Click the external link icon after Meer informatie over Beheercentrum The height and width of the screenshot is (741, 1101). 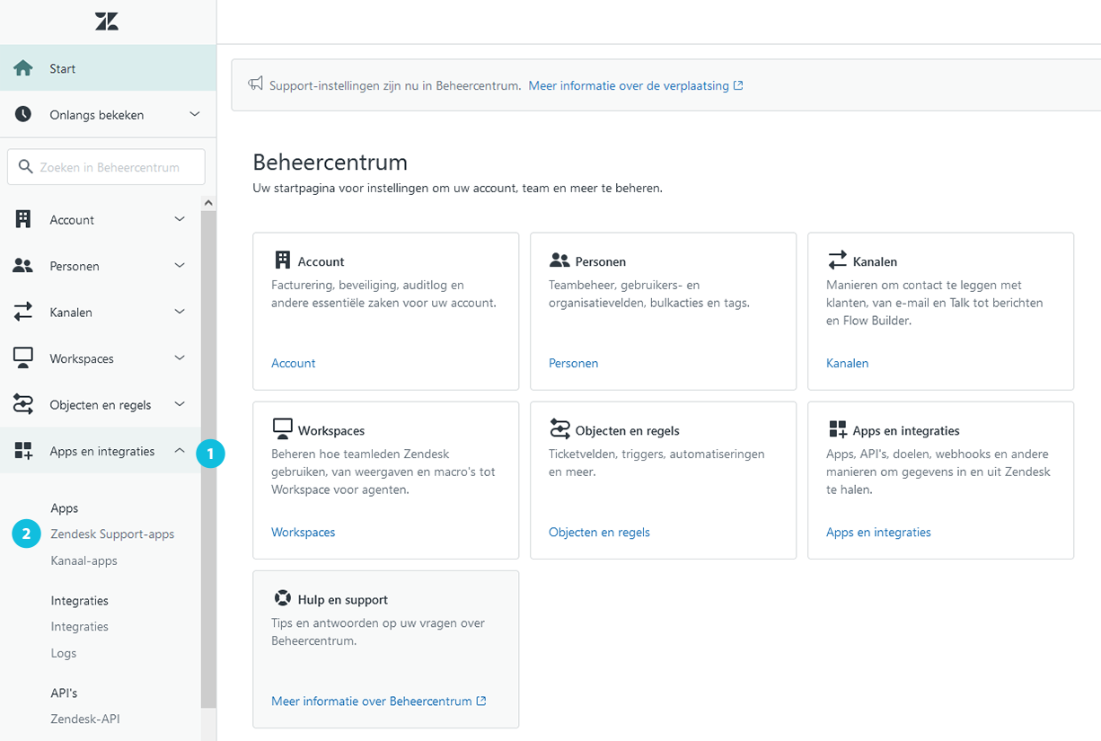(481, 701)
